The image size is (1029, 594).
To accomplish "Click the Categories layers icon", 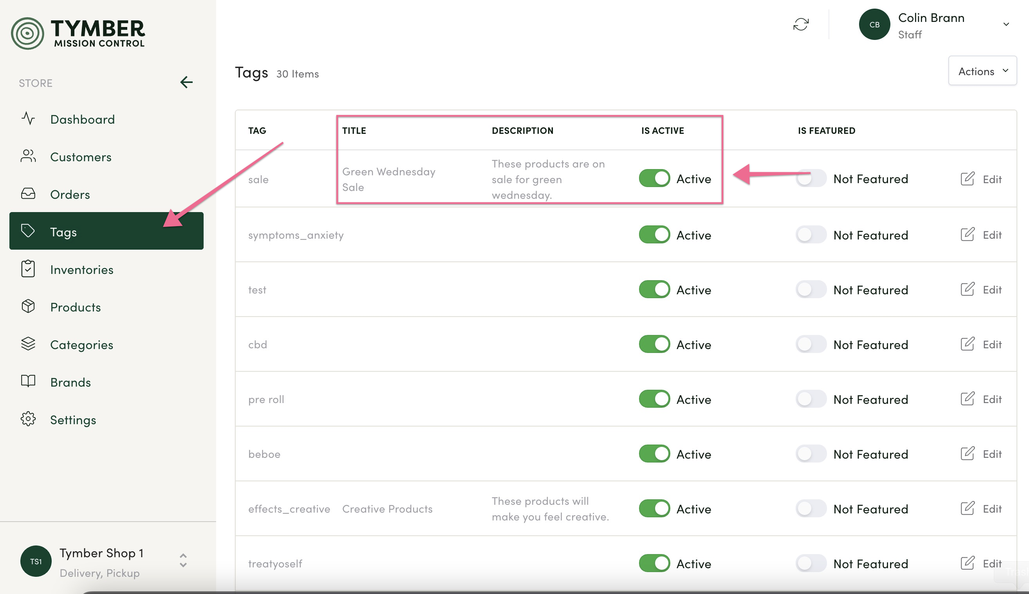I will pos(28,344).
